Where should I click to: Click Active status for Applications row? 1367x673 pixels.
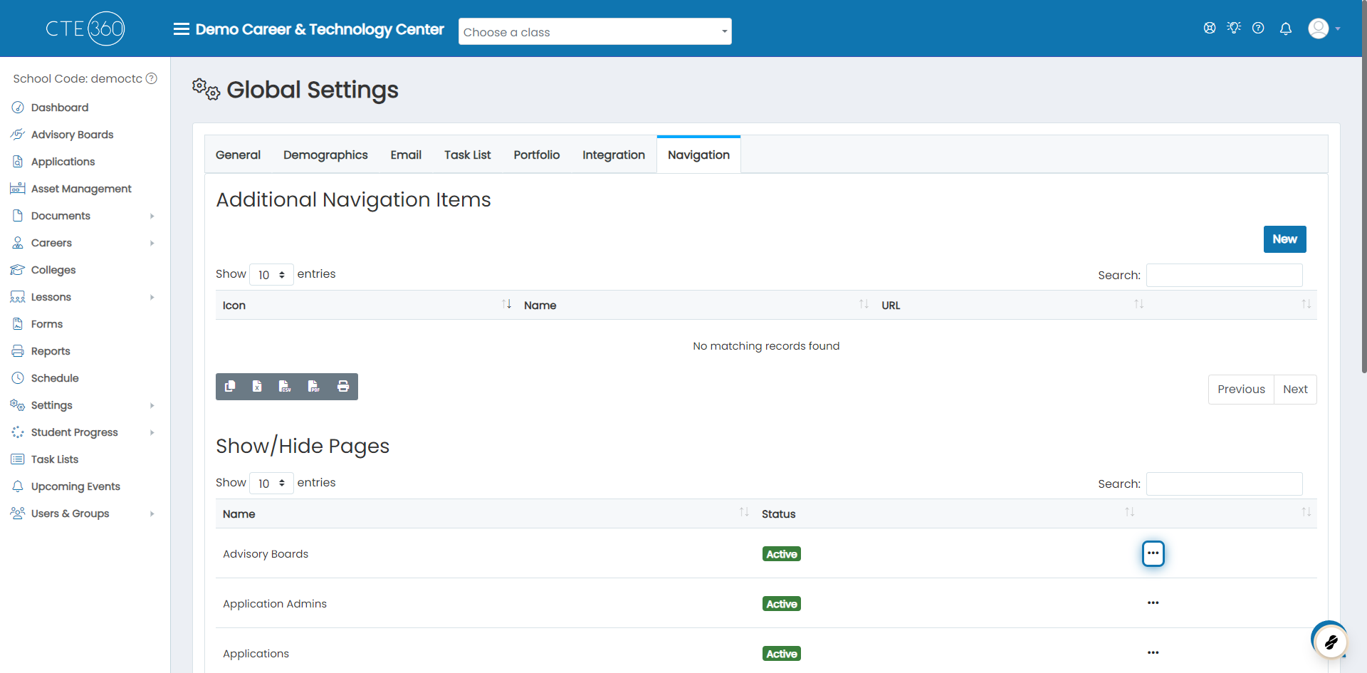click(782, 654)
